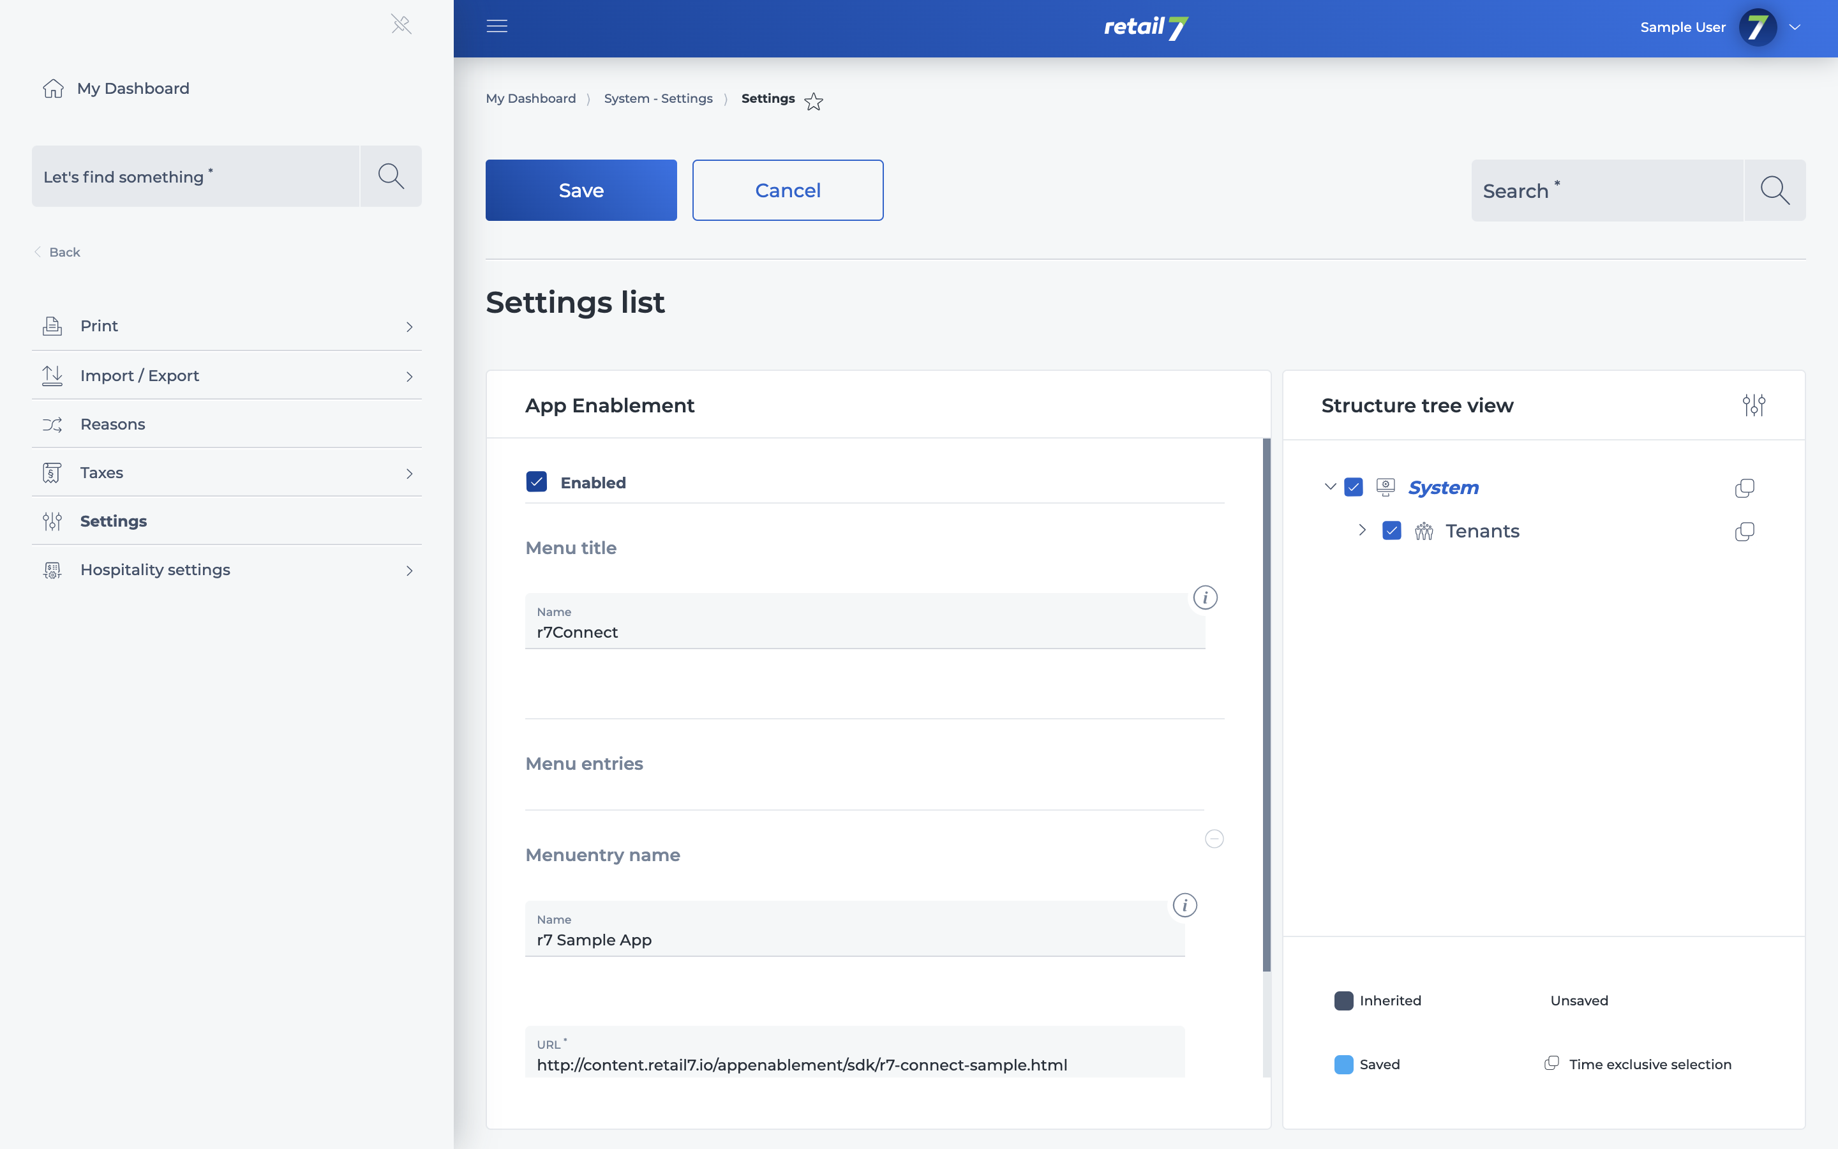The image size is (1838, 1149).
Task: Click the Tenants people group icon
Action: (1424, 531)
